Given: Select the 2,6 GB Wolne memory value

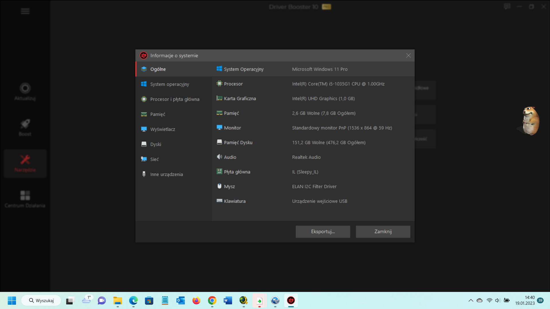Looking at the screenshot, I should click(324, 113).
